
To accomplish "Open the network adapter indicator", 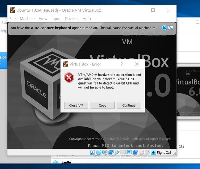I will (111, 152).
